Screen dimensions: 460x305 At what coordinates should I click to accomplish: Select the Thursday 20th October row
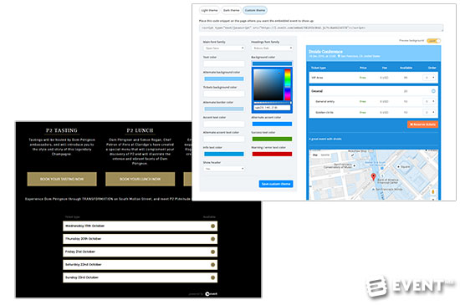140,239
